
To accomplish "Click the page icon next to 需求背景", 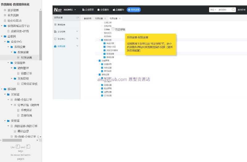I will 5,10.
